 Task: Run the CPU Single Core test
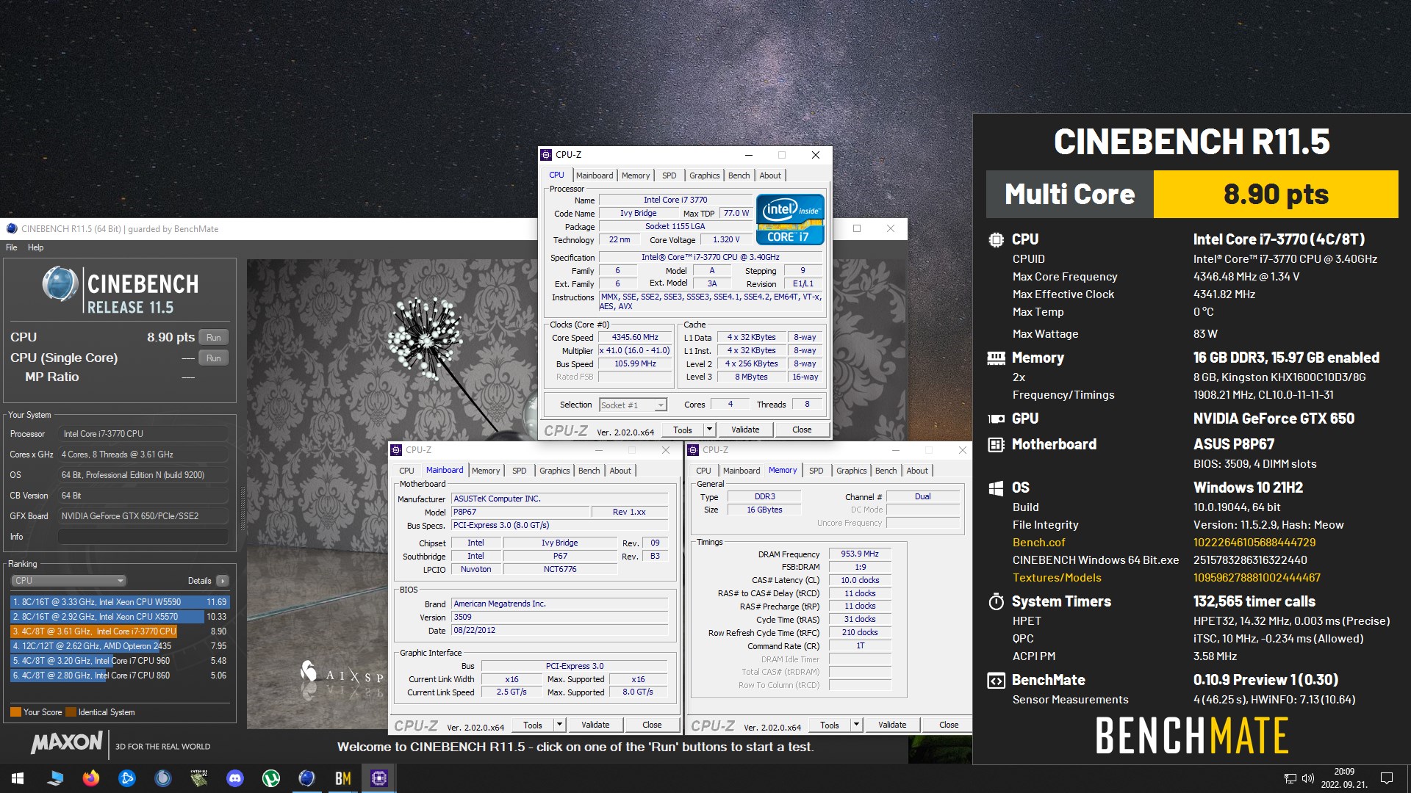pos(213,358)
